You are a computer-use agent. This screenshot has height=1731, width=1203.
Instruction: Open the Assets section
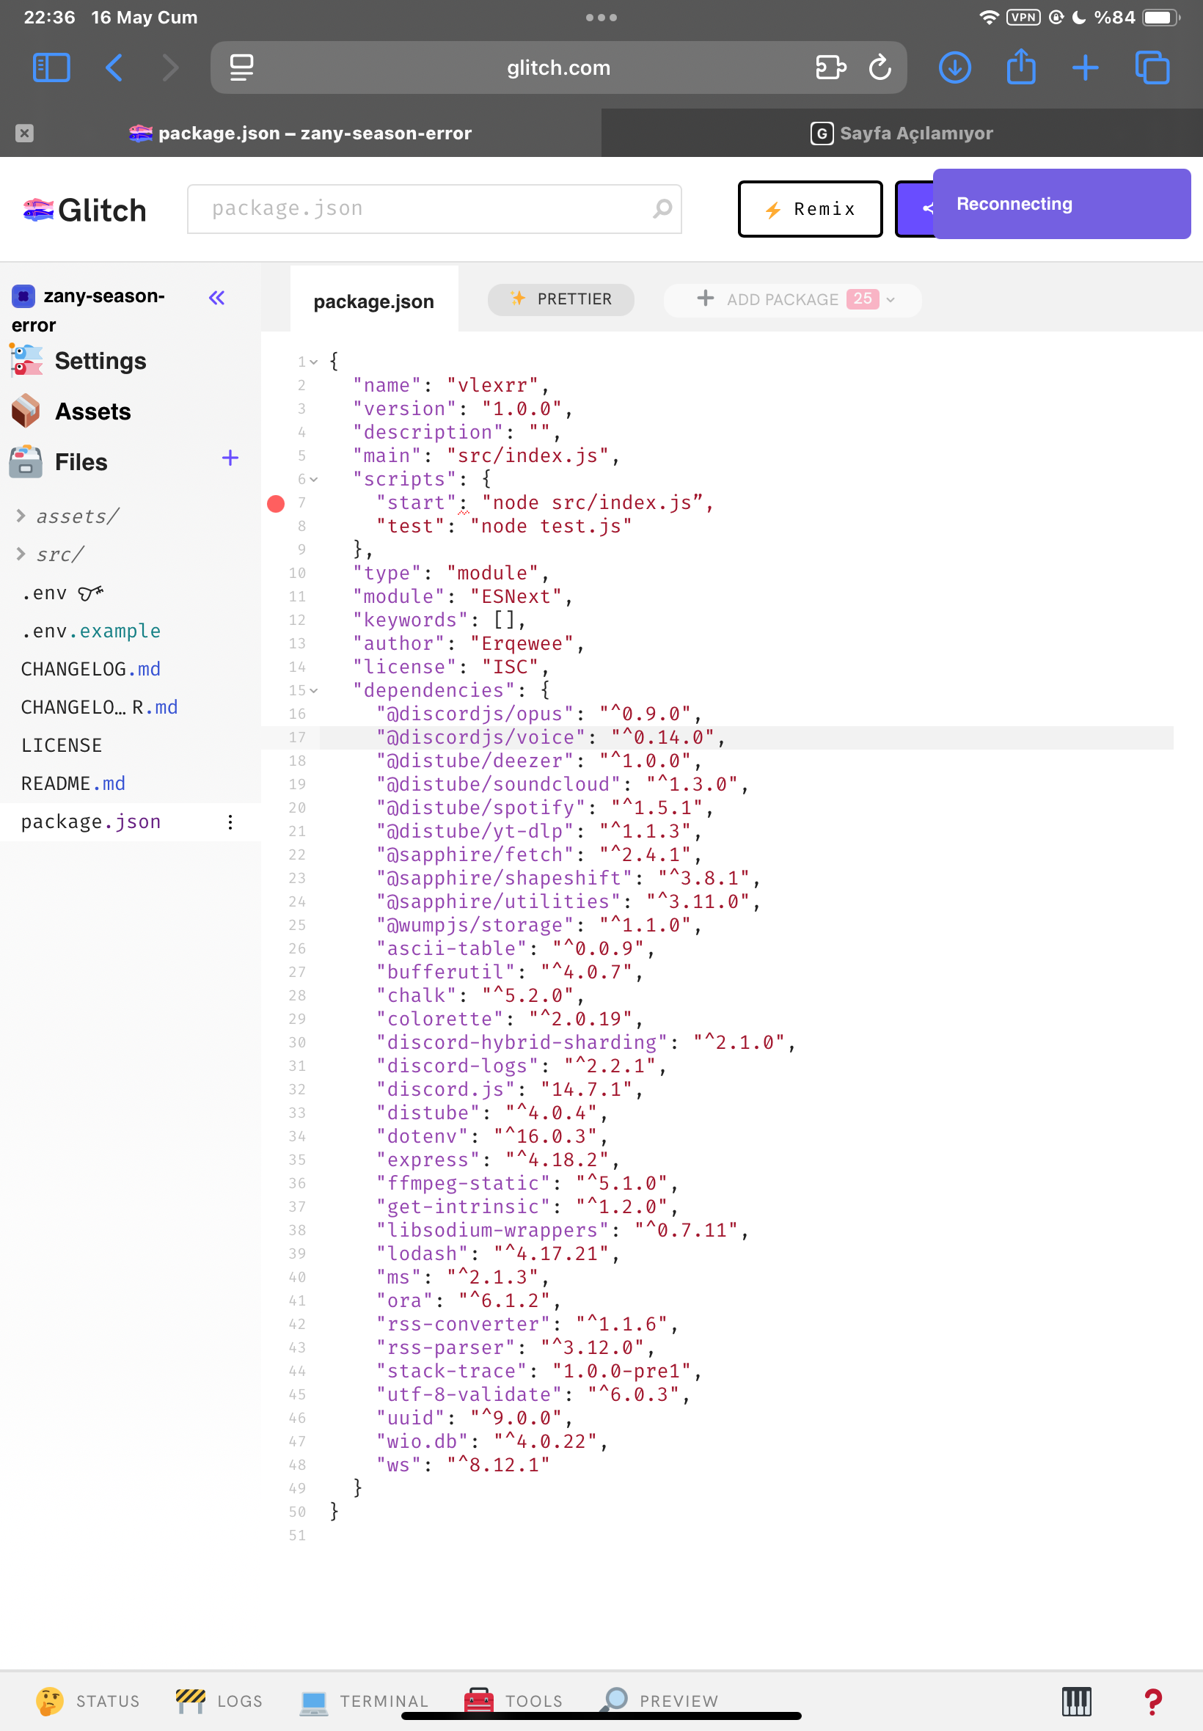point(71,411)
